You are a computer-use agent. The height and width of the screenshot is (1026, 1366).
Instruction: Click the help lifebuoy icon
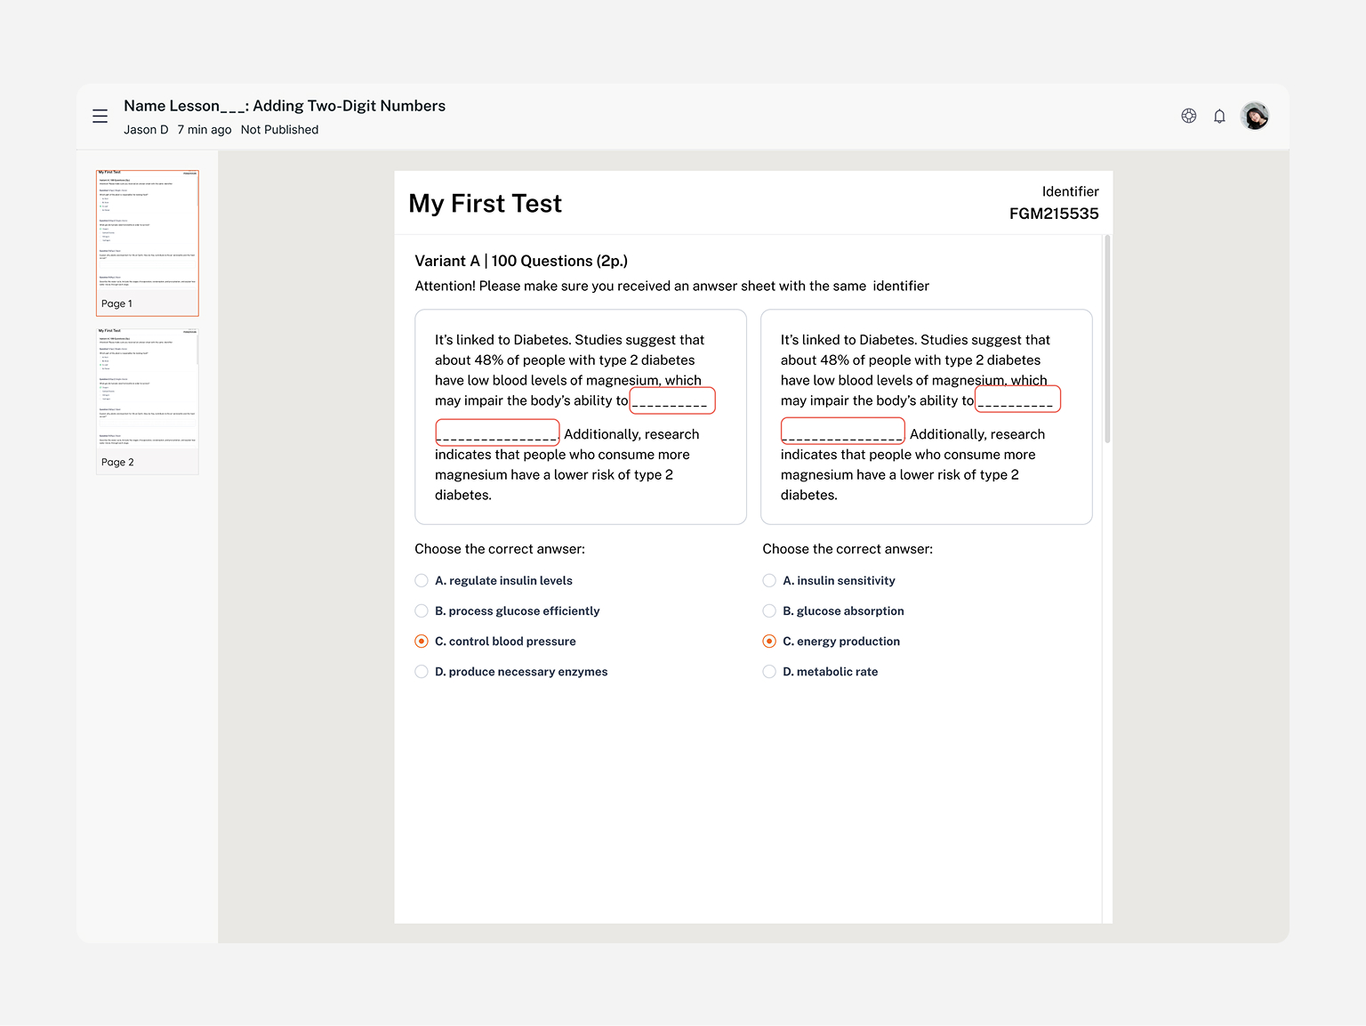pyautogui.click(x=1188, y=116)
